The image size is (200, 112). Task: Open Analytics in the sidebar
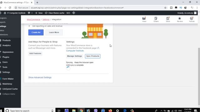point(7,45)
